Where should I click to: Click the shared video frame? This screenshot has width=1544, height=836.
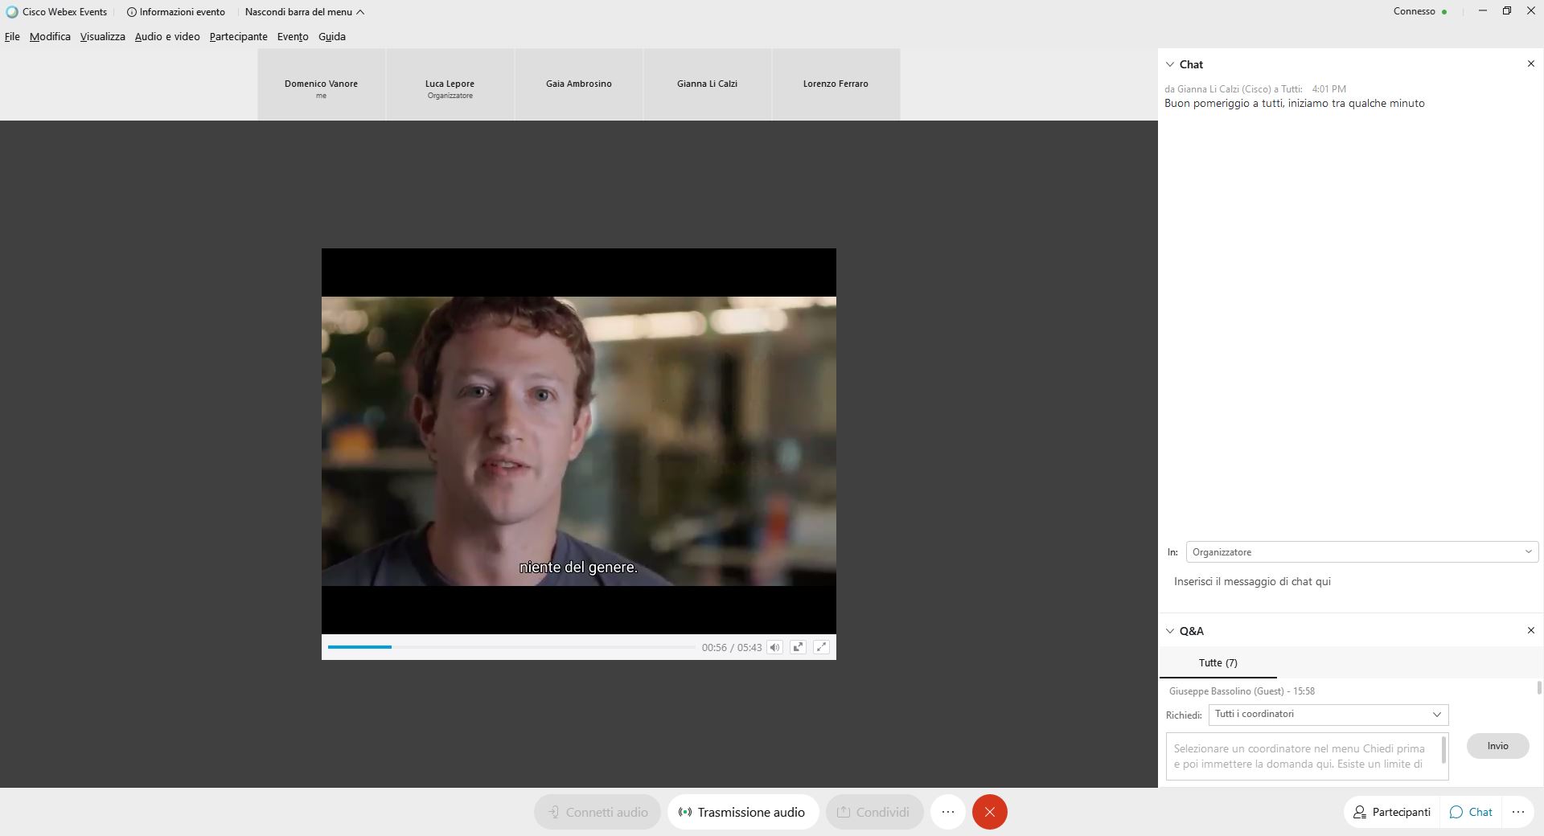(578, 441)
